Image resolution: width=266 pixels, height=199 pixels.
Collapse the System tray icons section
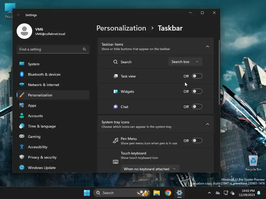click(207, 124)
